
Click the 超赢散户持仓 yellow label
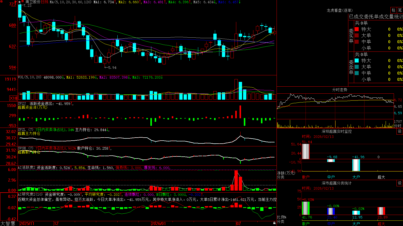coord(29,152)
